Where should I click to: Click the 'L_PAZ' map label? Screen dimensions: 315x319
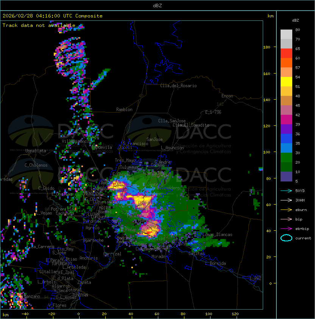click(256, 278)
